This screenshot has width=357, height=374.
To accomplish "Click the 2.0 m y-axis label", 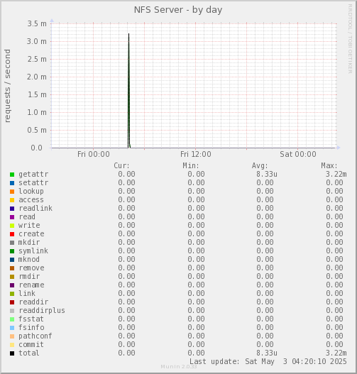I will 37,77.
